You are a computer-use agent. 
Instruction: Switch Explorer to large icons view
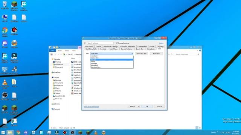200,127
